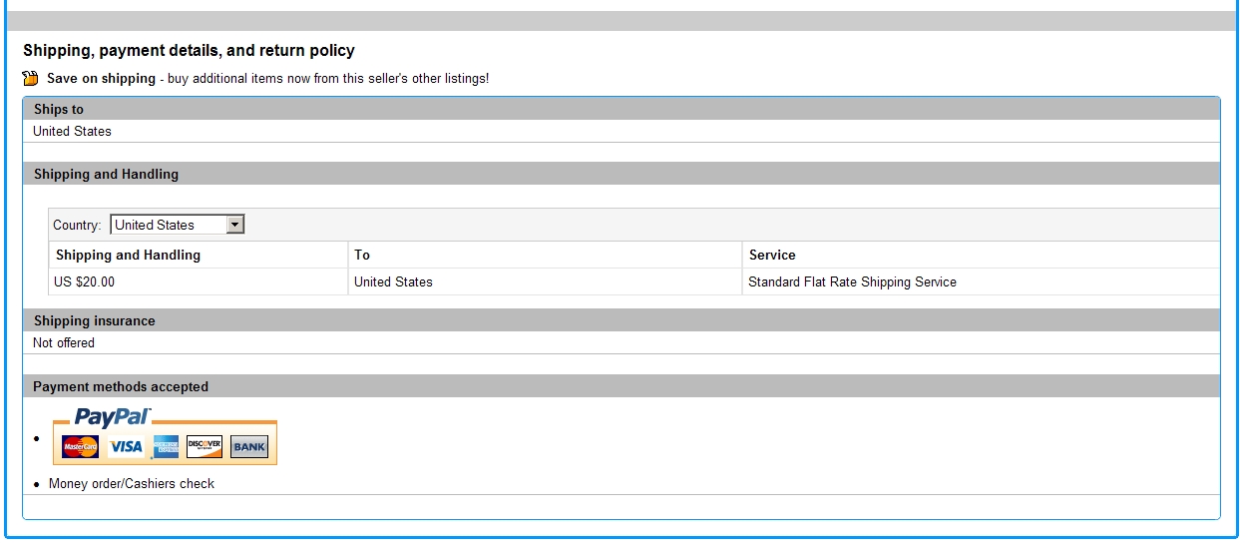Click the American Express card icon
Viewport: 1247px width, 551px height.
point(166,447)
